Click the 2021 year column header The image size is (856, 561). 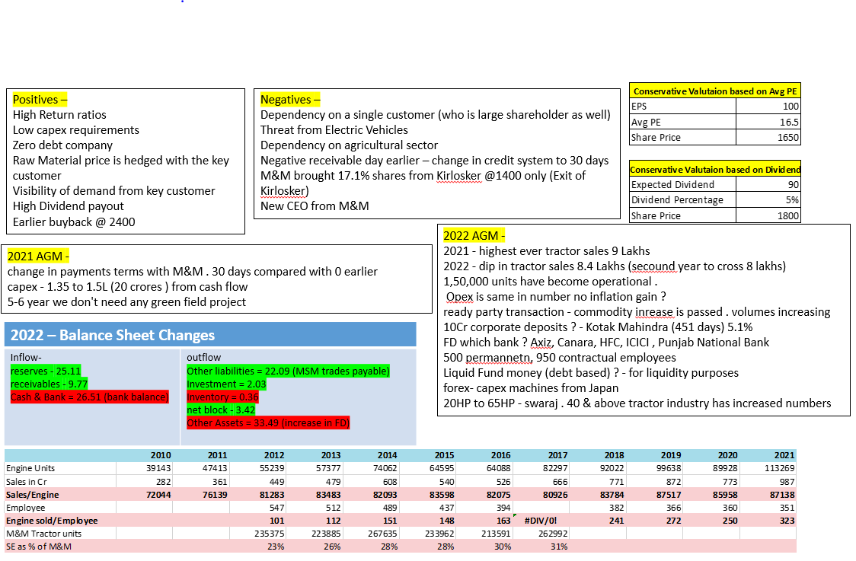(x=784, y=455)
